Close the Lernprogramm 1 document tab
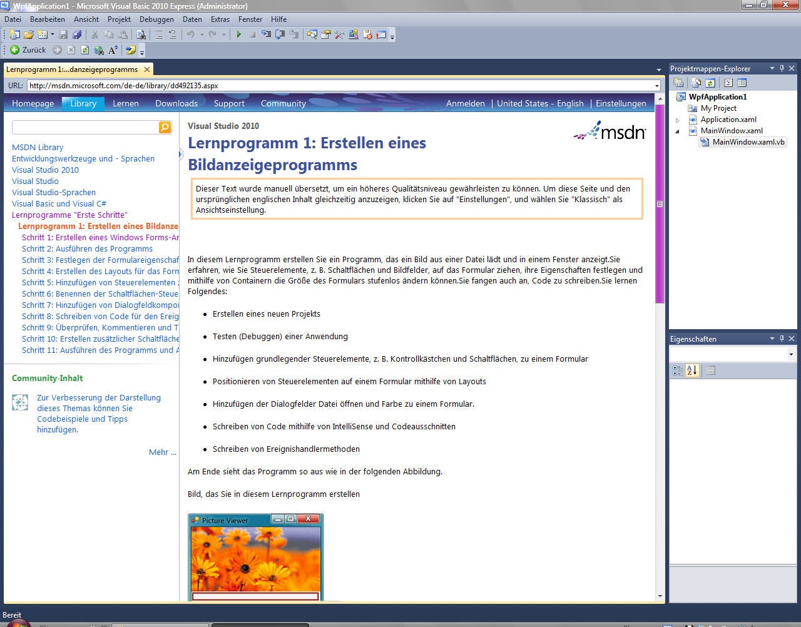This screenshot has width=801, height=627. click(147, 69)
